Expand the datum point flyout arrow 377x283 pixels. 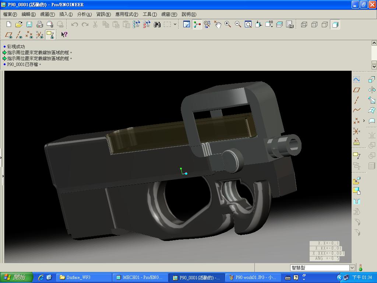[x=364, y=120]
